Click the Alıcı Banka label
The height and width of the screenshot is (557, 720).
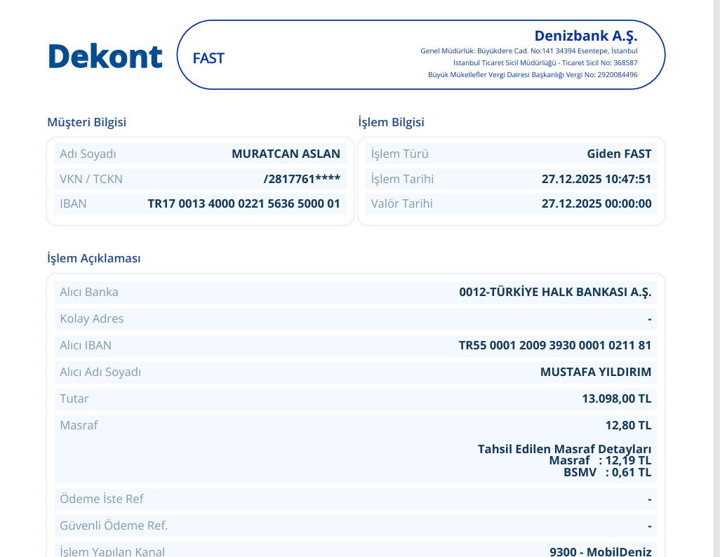pyautogui.click(x=89, y=292)
